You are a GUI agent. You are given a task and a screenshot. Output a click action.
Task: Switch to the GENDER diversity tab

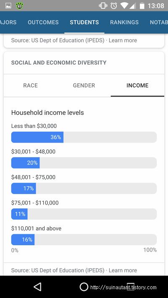tap(84, 86)
